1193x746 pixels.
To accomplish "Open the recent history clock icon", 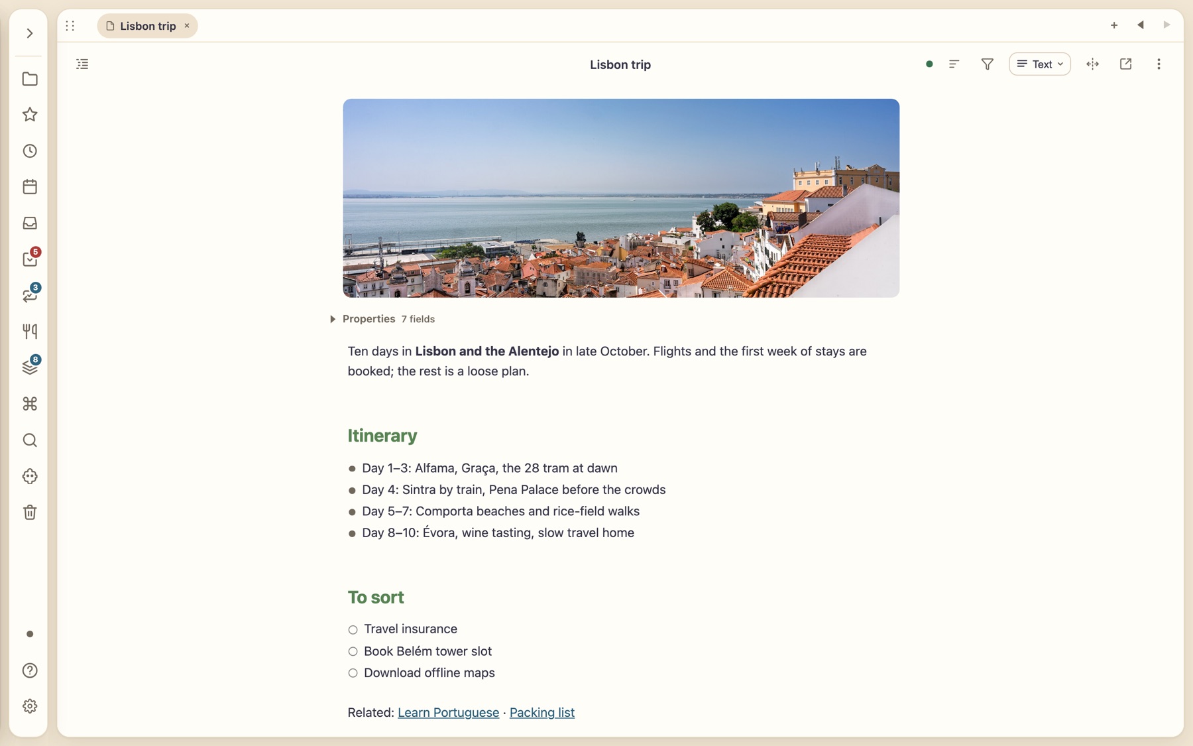I will click(x=30, y=151).
